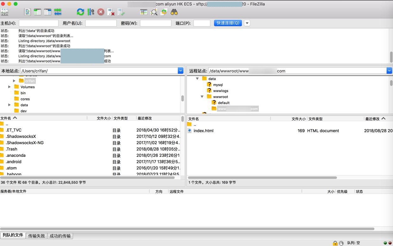Viewport: 393px width, 246px height.
Task: Toggle the message log display
Action: pos(28,12)
